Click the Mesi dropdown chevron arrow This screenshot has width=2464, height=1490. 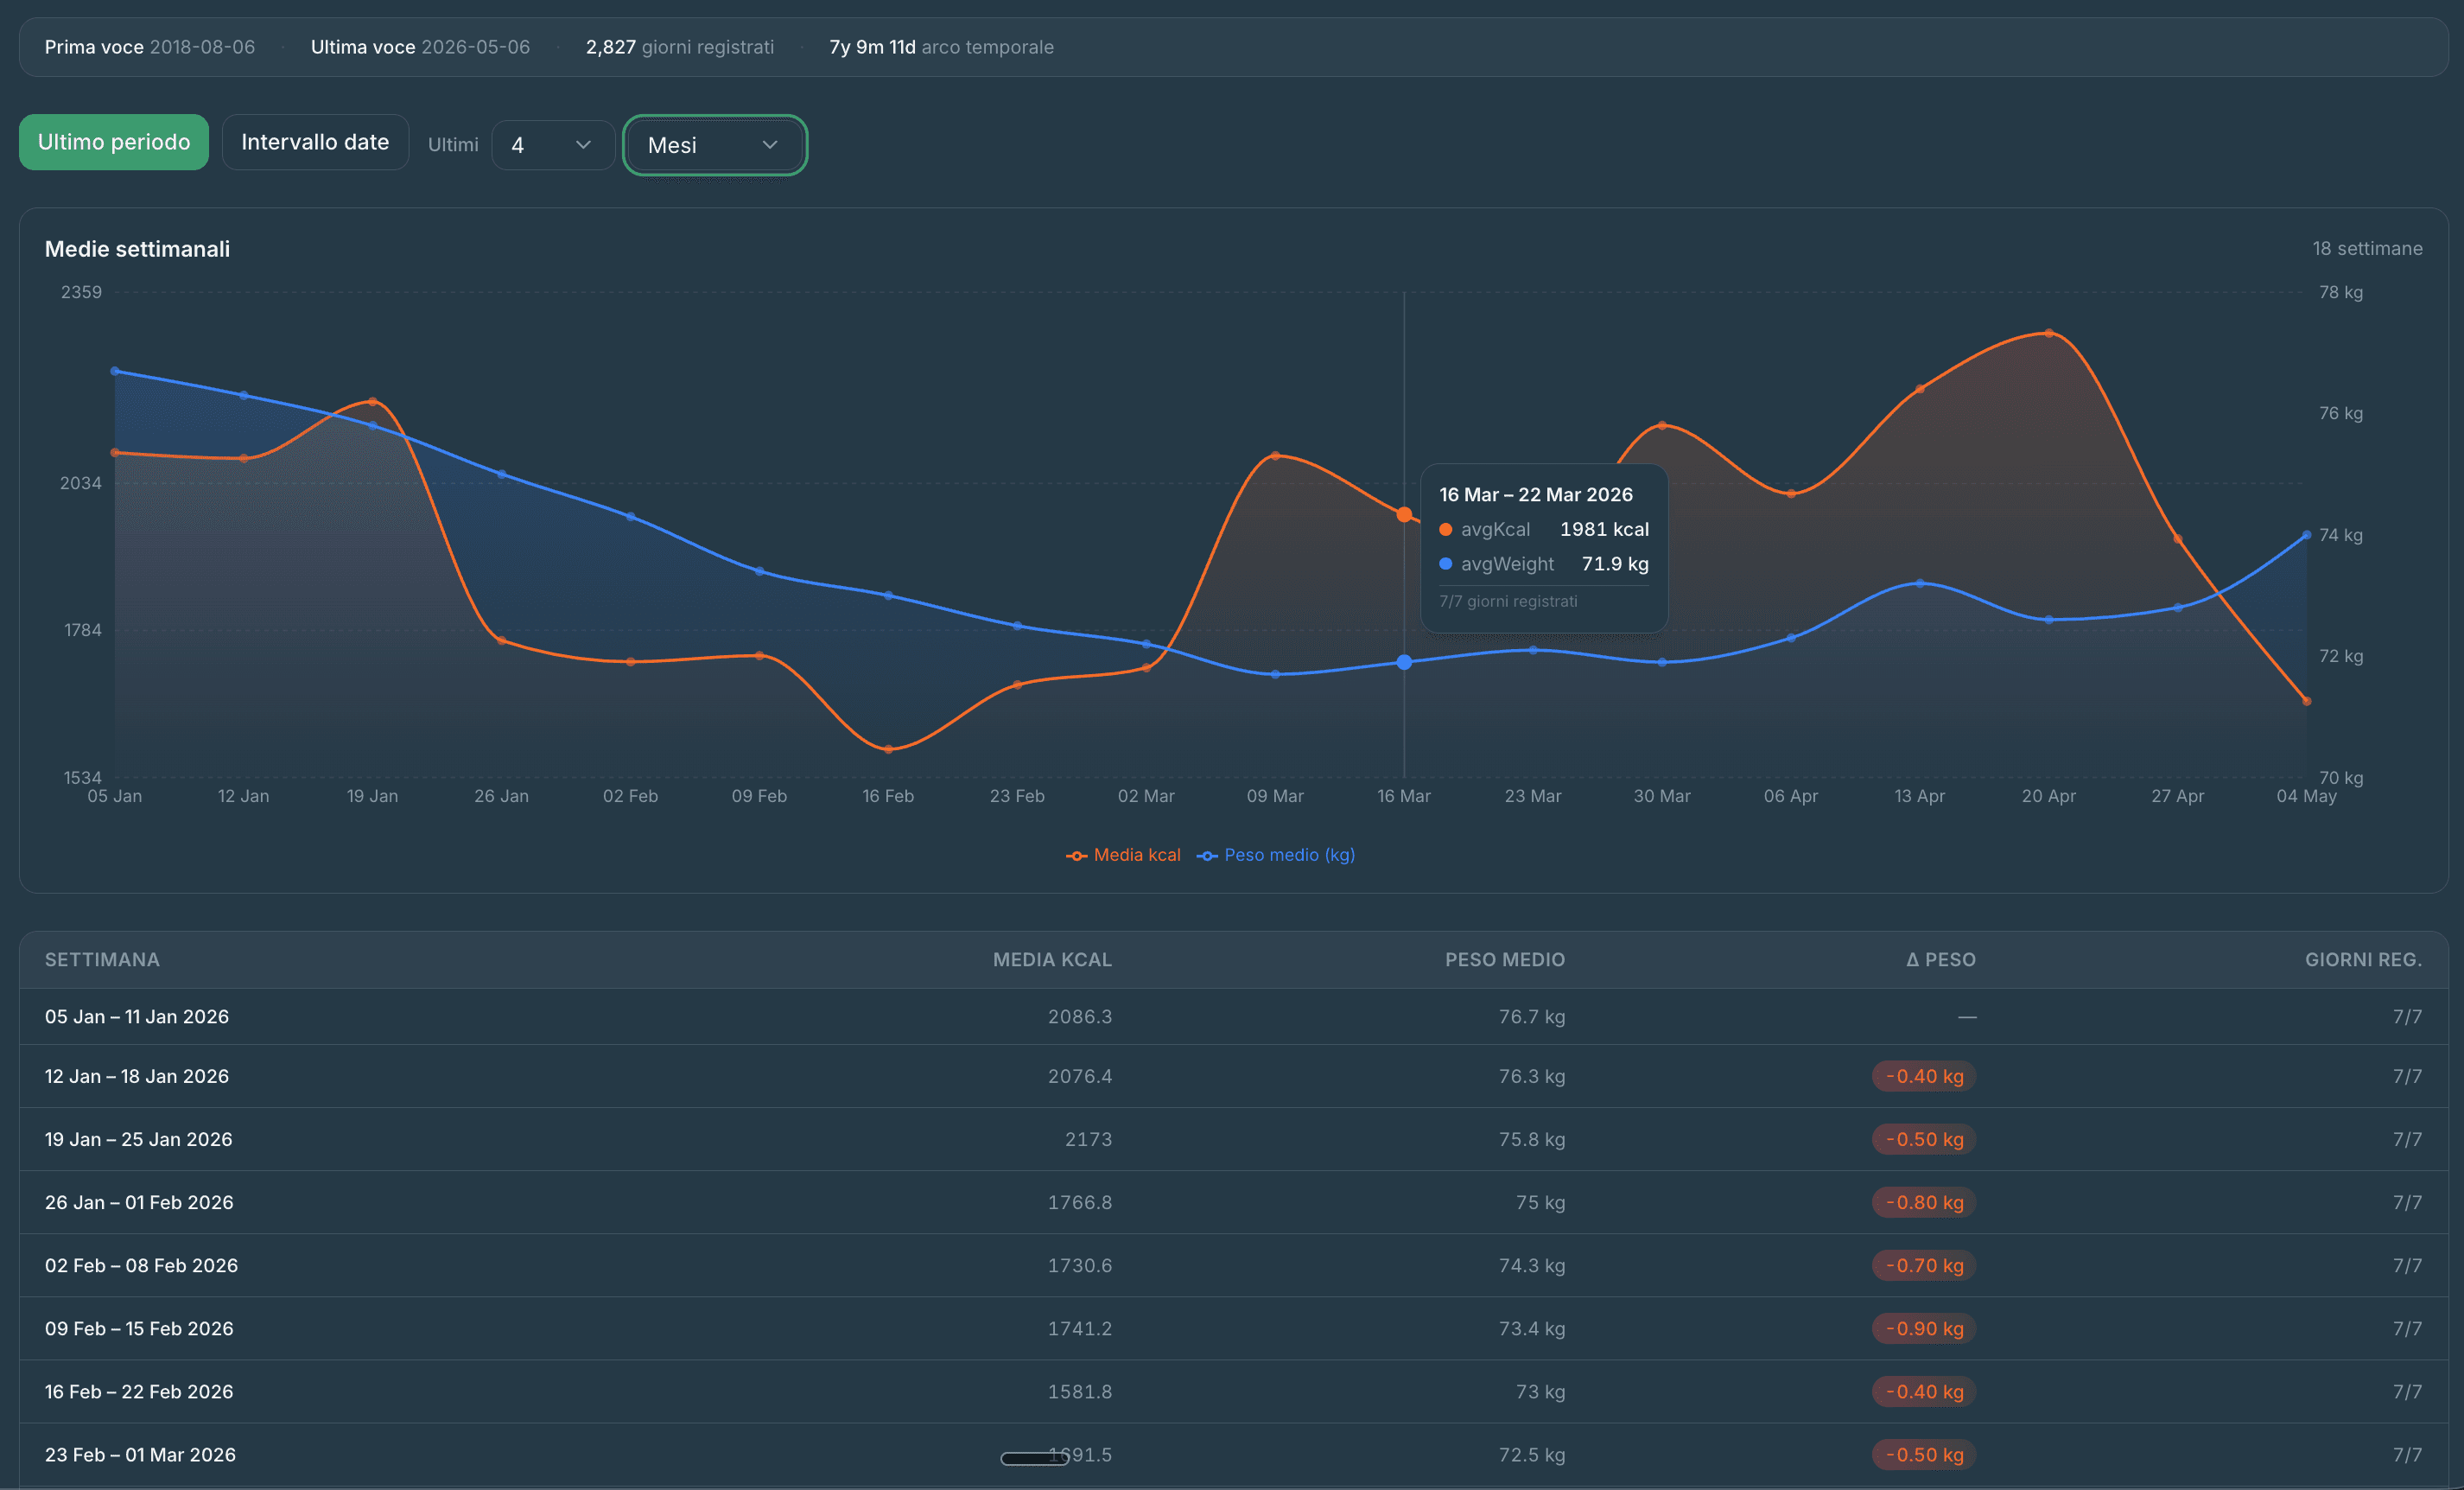tap(770, 145)
